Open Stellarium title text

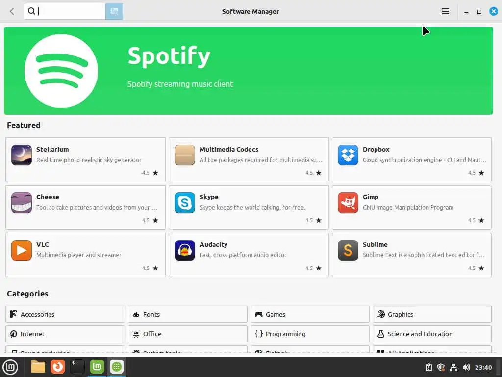[52, 149]
